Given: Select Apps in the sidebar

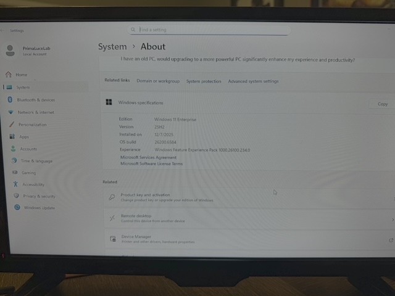Looking at the screenshot, I should (24, 137).
